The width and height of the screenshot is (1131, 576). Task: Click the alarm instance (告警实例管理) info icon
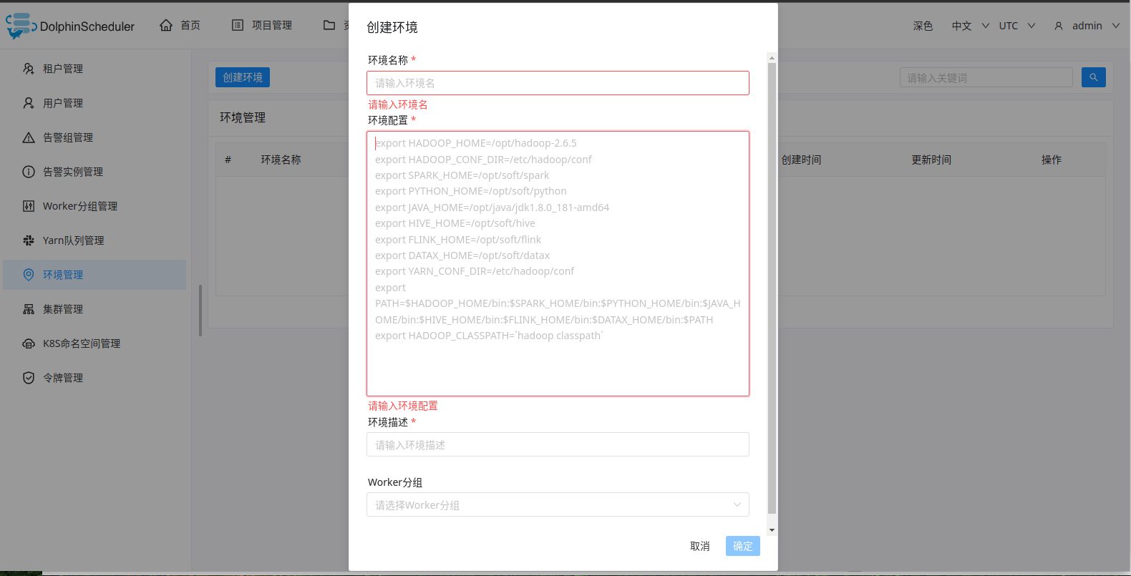pyautogui.click(x=29, y=172)
